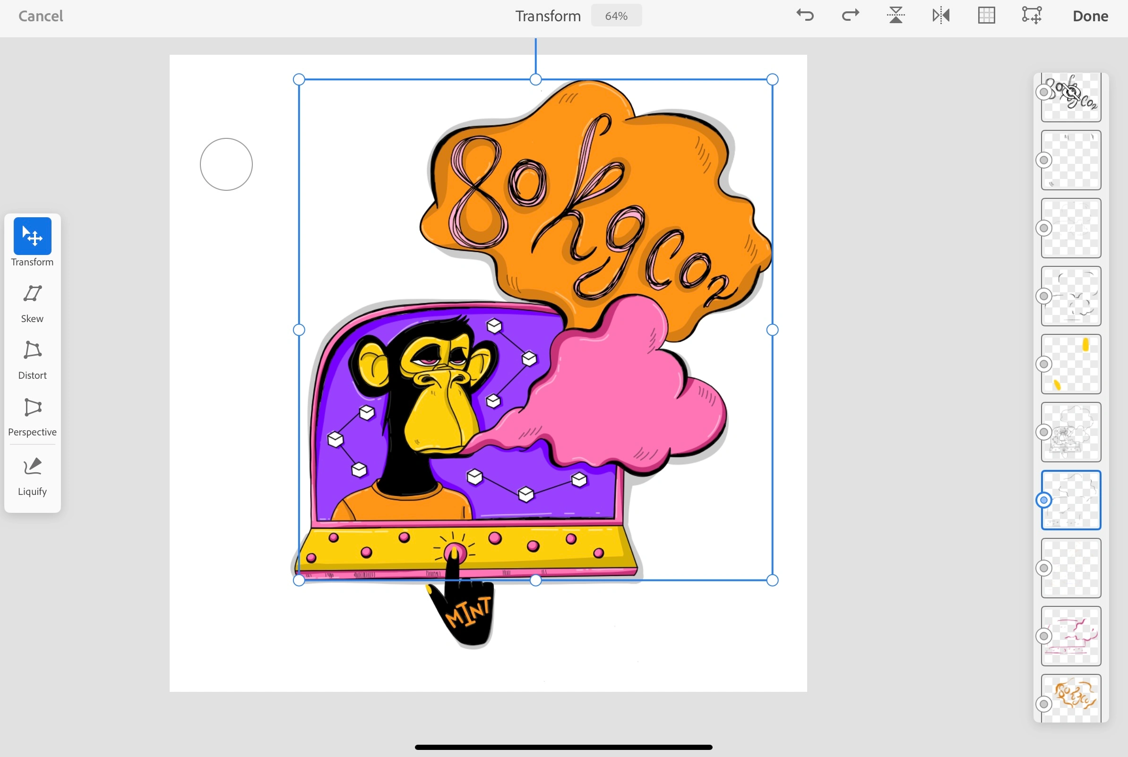Toggle selection circle of yellow marks layer

coord(1044,364)
